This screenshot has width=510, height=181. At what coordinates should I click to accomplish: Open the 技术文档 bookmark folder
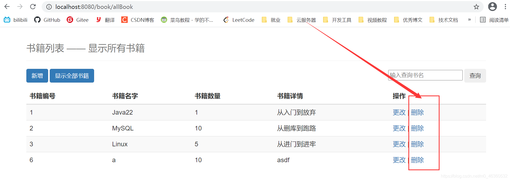[x=444, y=20]
